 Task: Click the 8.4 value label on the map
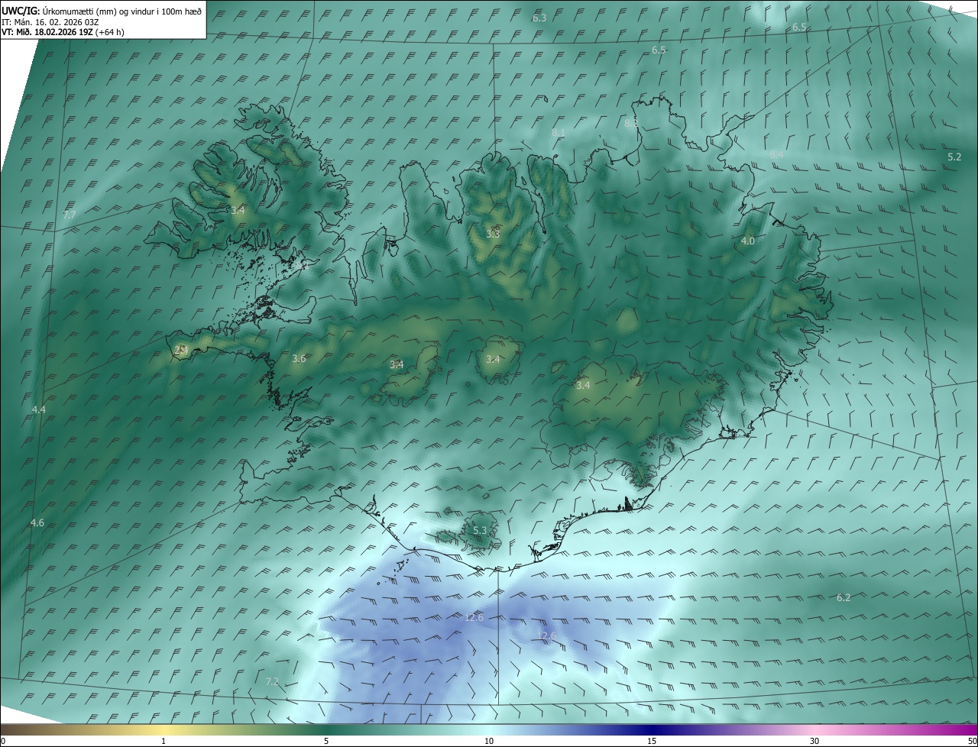point(776,155)
